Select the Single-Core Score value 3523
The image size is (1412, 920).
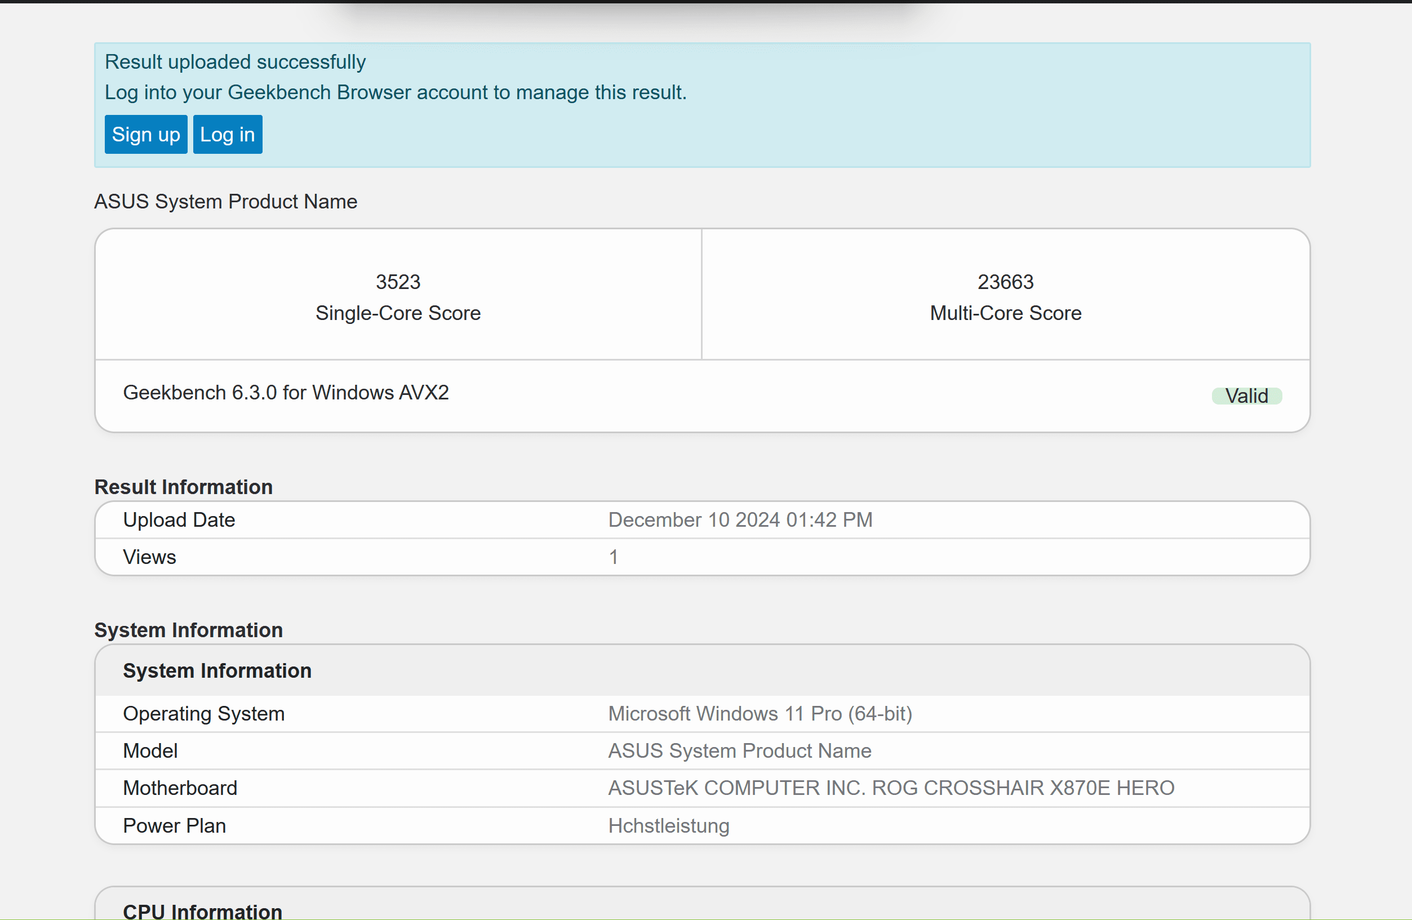(398, 282)
